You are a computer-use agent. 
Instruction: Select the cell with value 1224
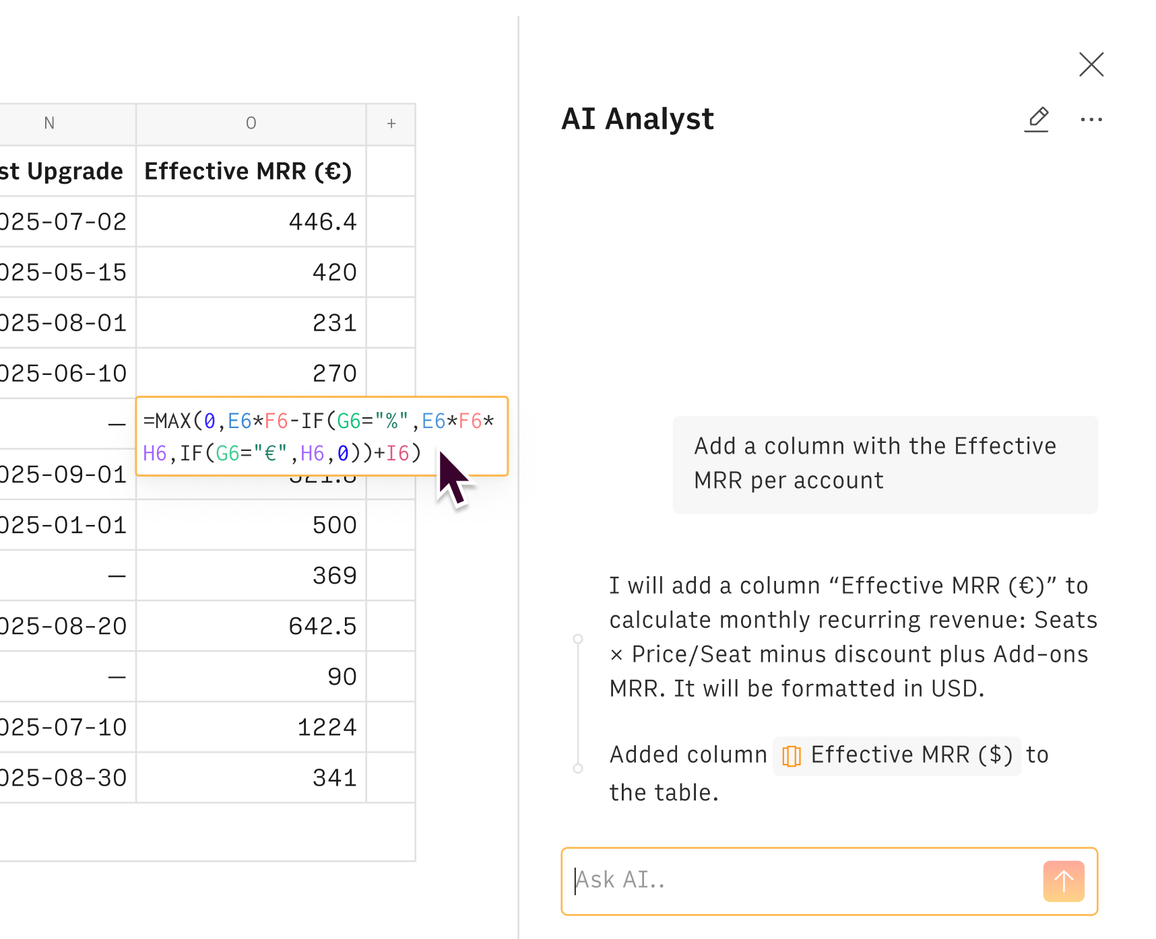[251, 727]
